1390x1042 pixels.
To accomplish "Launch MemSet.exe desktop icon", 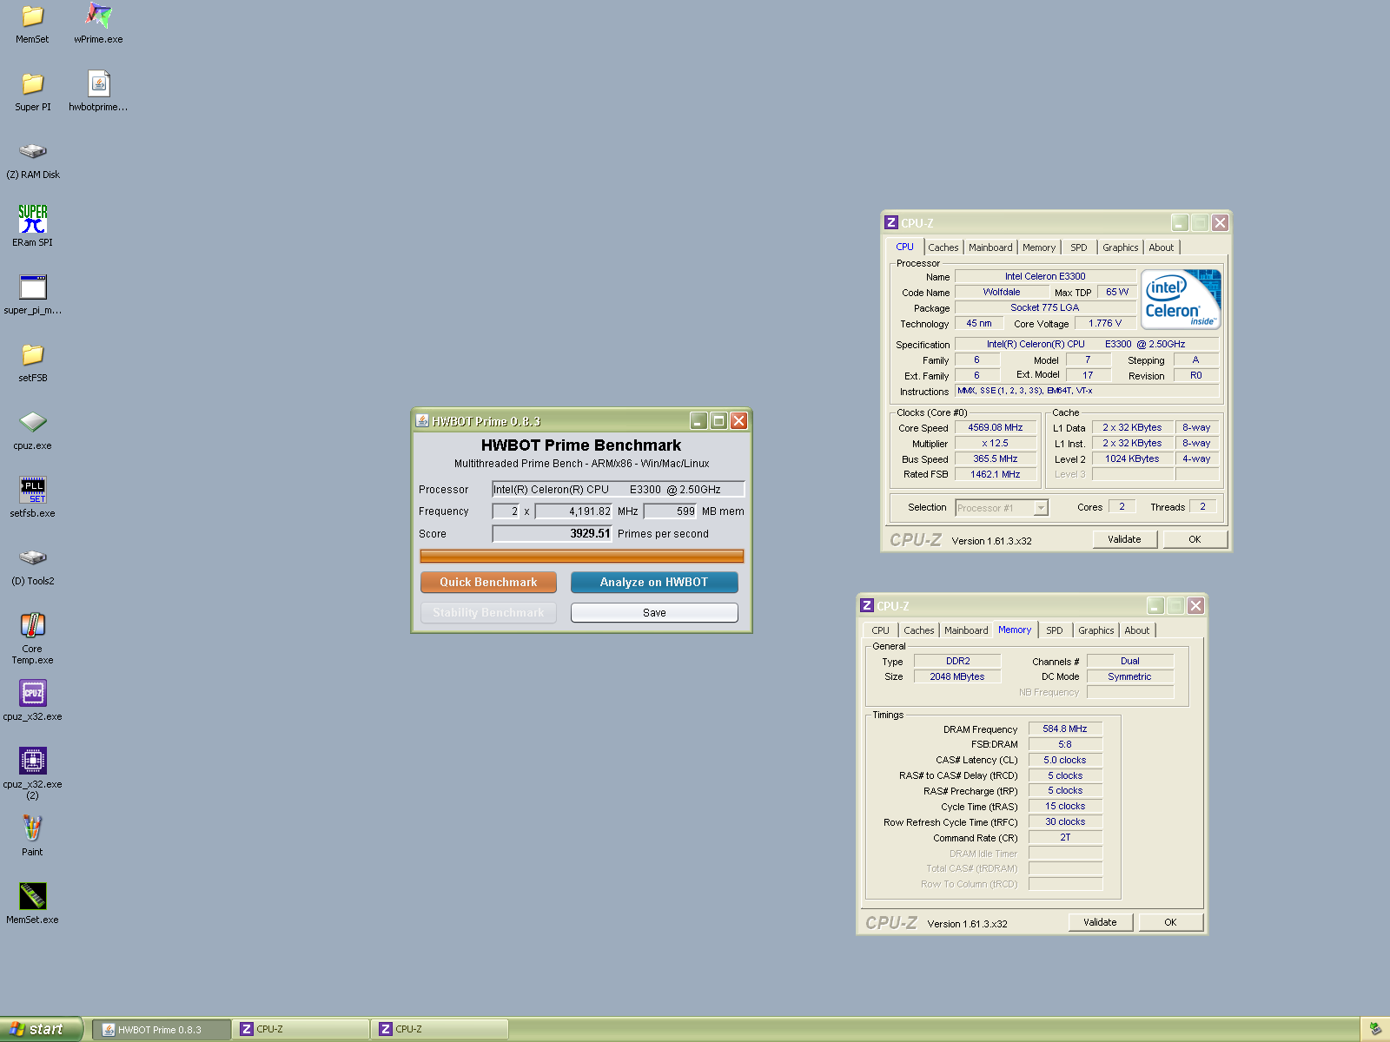I will [x=32, y=896].
